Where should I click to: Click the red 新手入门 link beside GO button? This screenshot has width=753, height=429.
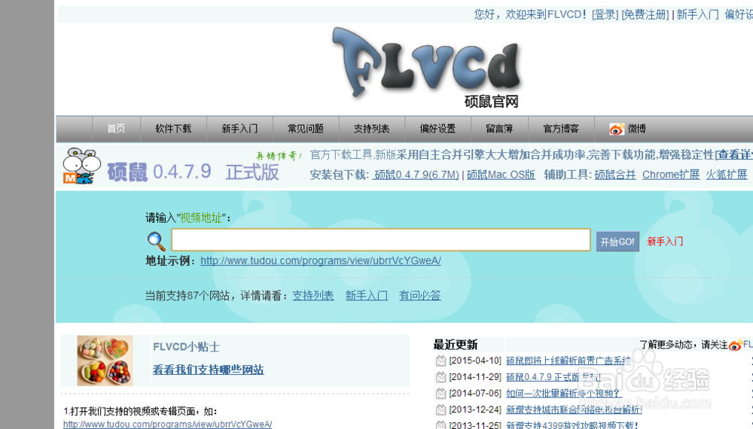665,242
